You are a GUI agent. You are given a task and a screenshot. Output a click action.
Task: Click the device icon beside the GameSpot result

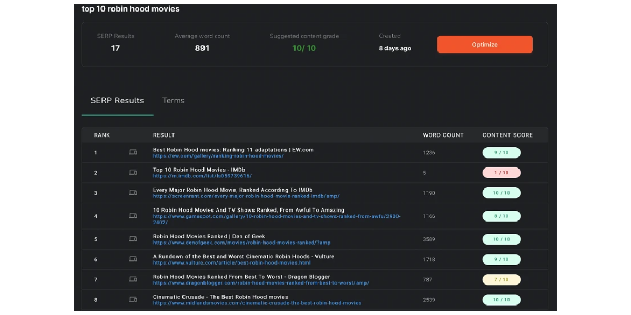[133, 216]
